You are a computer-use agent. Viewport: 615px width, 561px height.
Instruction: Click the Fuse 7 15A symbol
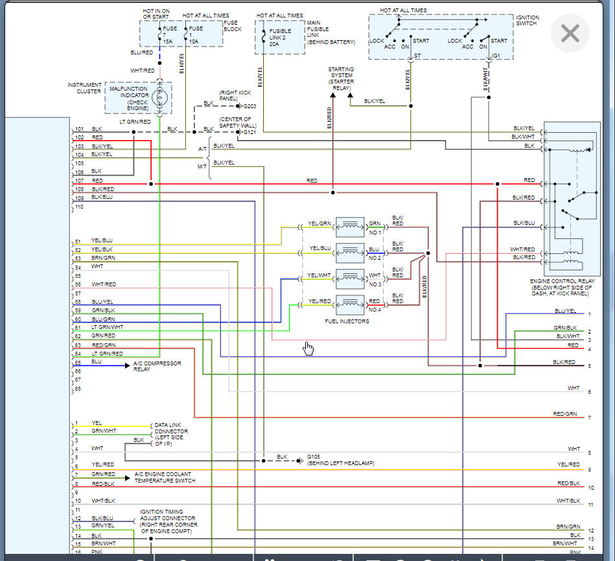(159, 34)
